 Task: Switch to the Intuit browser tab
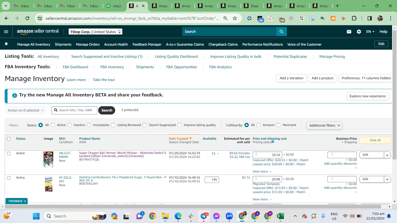coord(114,6)
